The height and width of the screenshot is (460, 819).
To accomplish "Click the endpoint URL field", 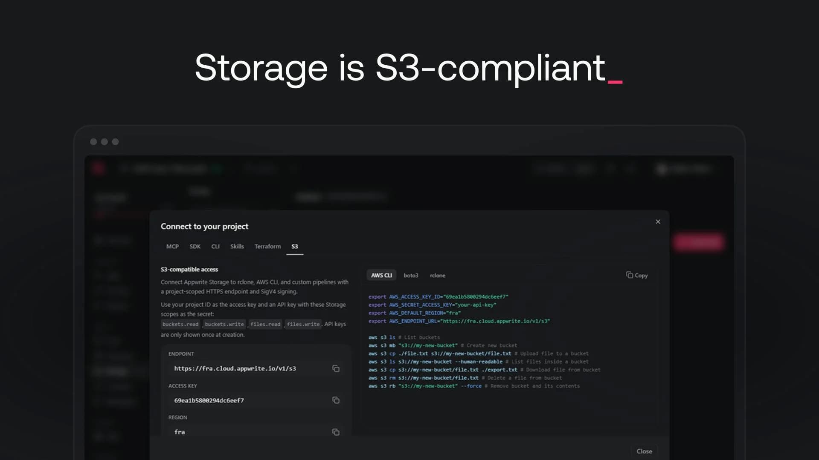I will [256, 368].
